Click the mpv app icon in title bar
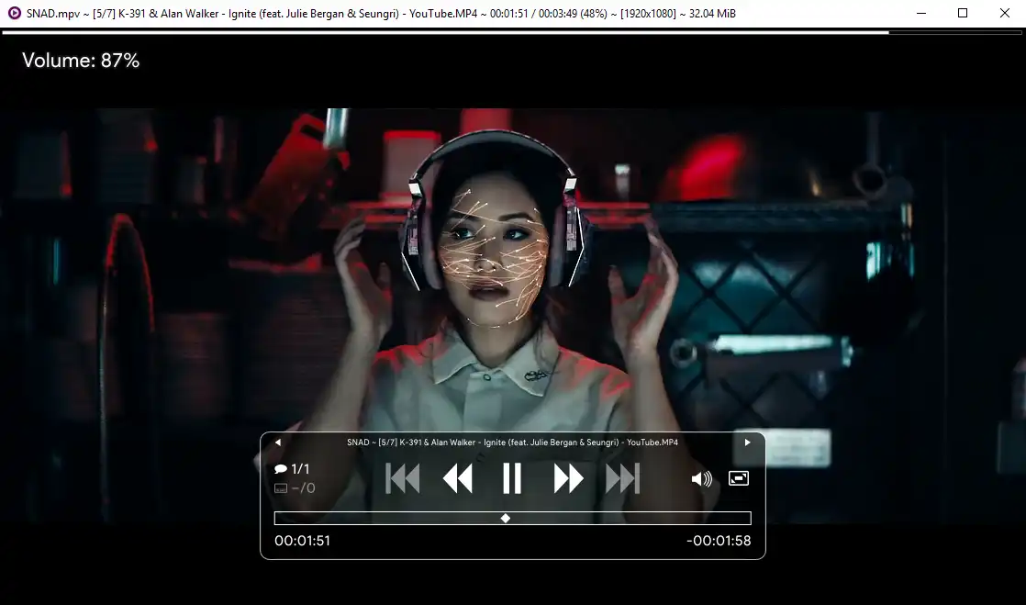Image resolution: width=1026 pixels, height=605 pixels. point(14,13)
